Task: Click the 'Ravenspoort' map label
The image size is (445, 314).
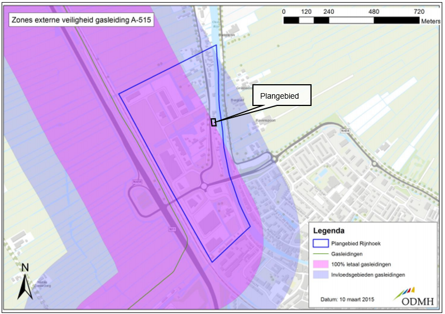Action: coord(266,120)
